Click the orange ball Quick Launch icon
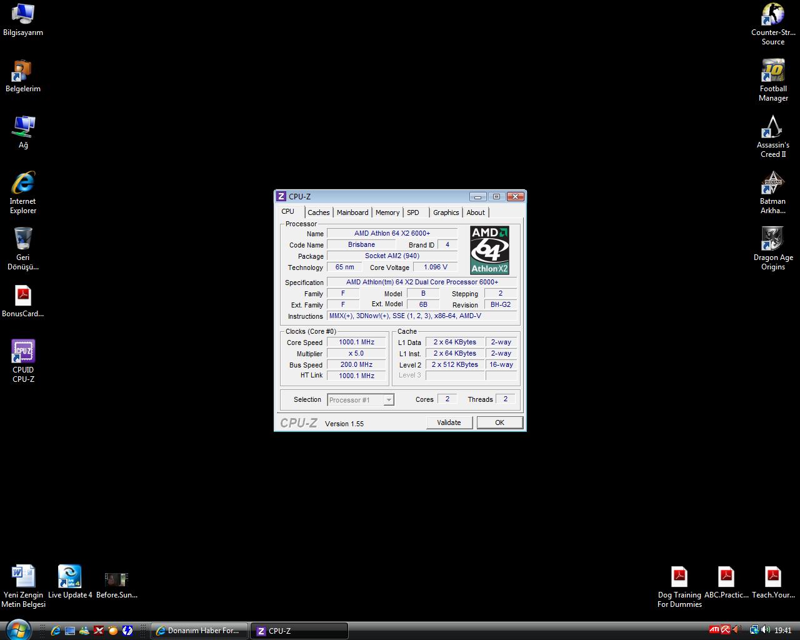The height and width of the screenshot is (640, 800). click(113, 631)
